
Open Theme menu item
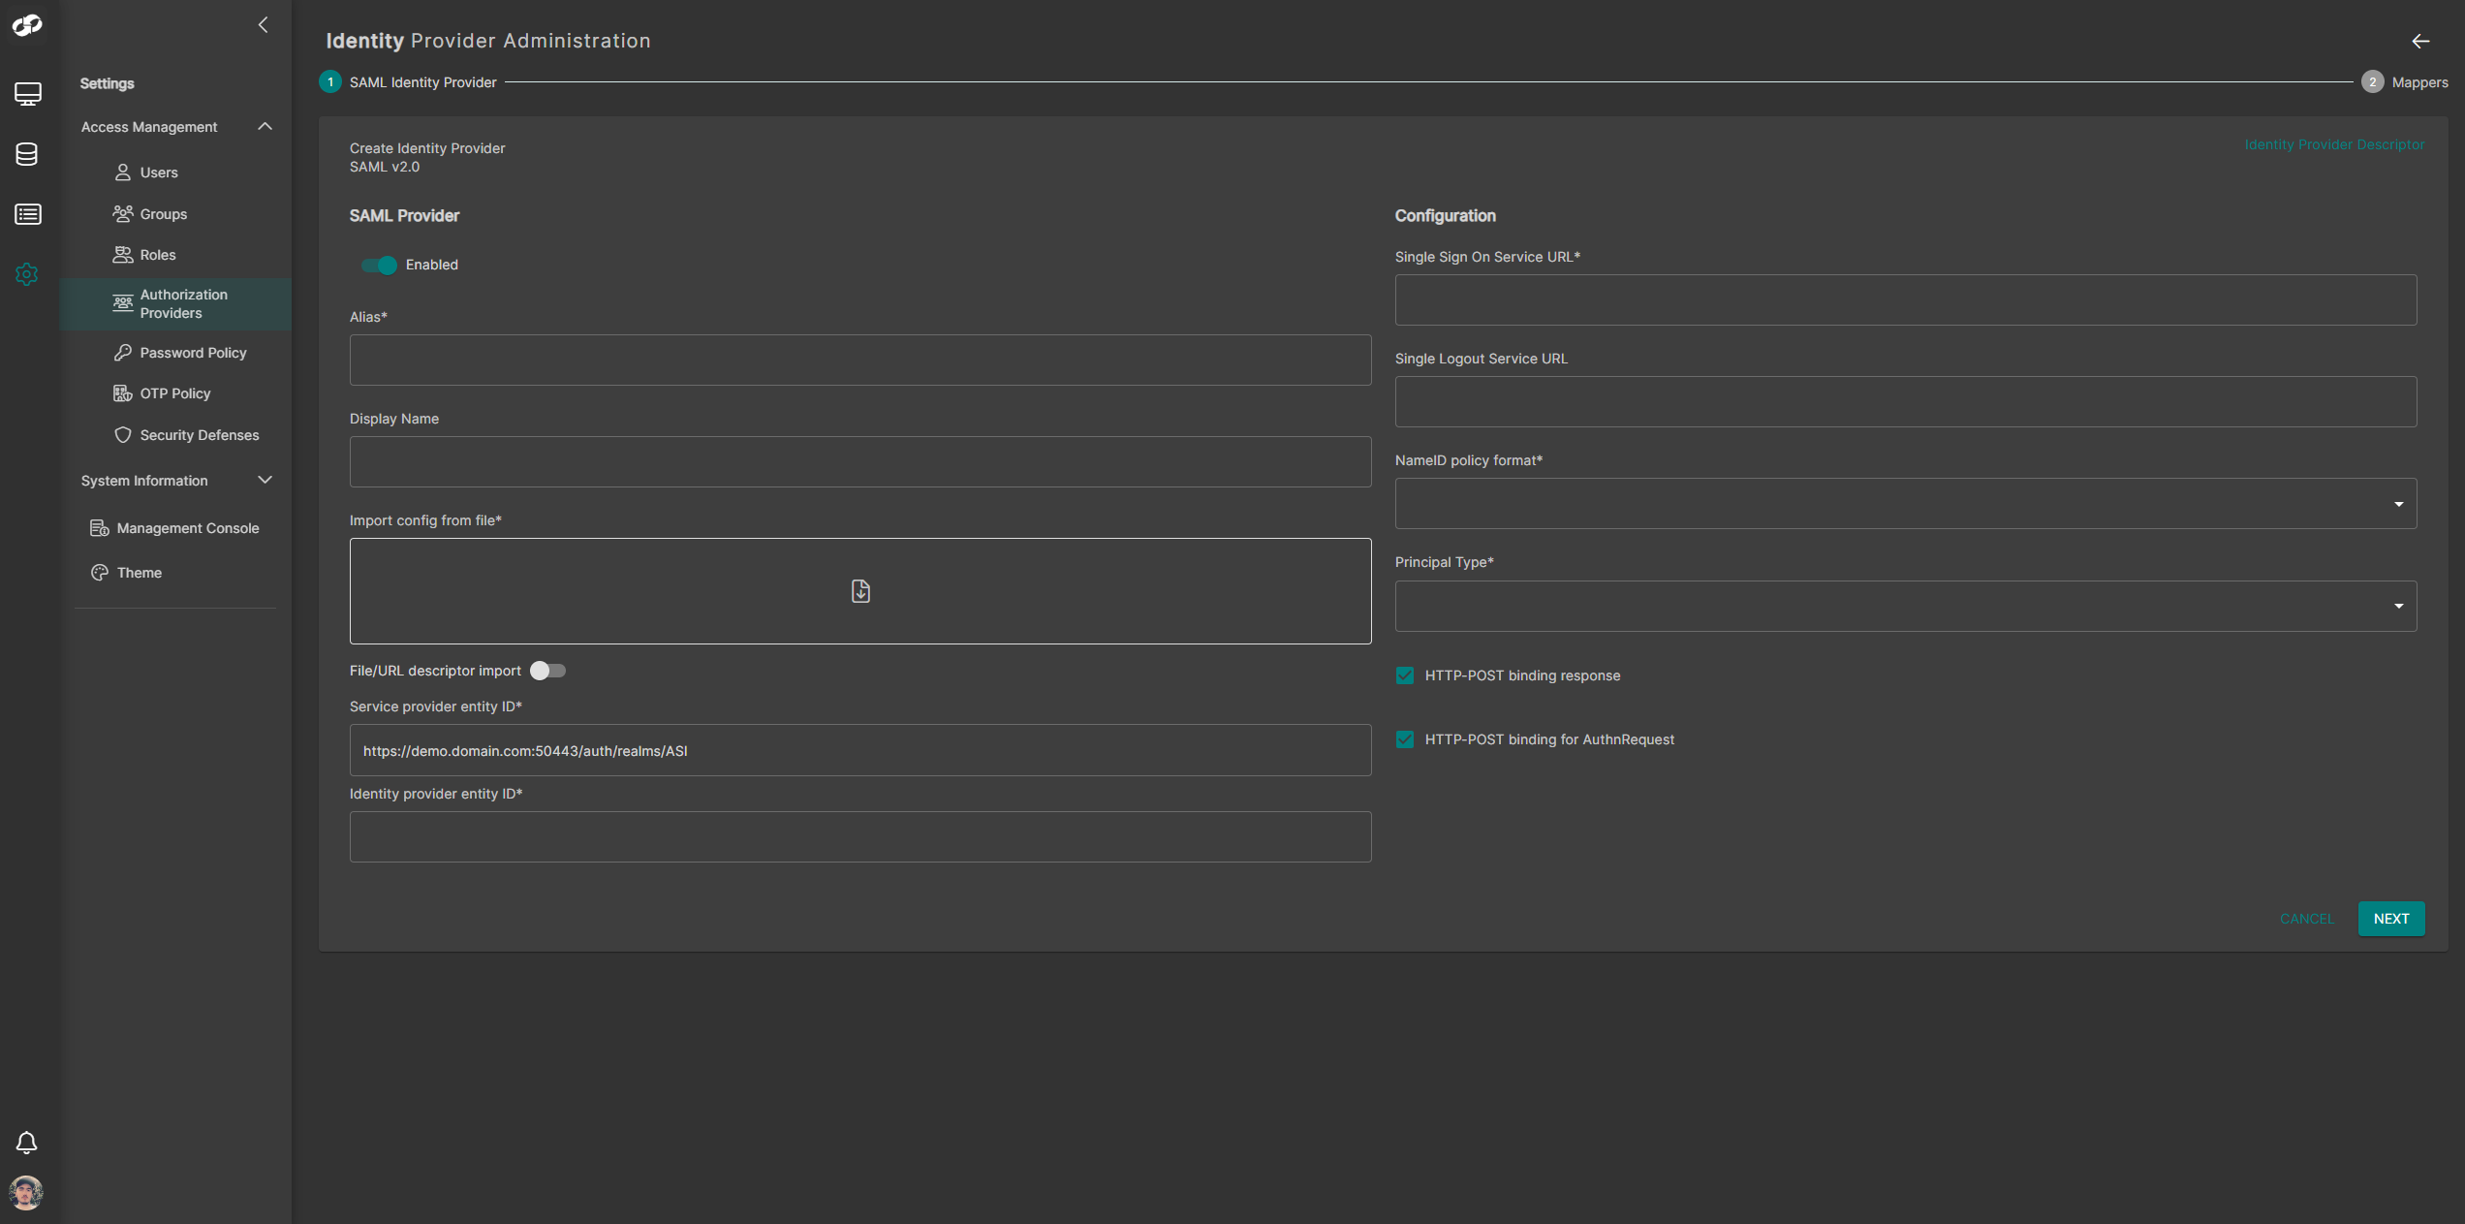pyautogui.click(x=140, y=573)
